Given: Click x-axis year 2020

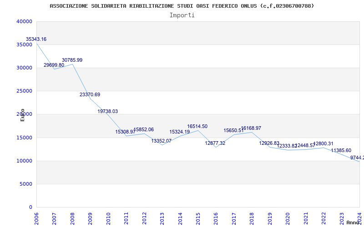Looking at the screenshot, I should pos(288,218).
